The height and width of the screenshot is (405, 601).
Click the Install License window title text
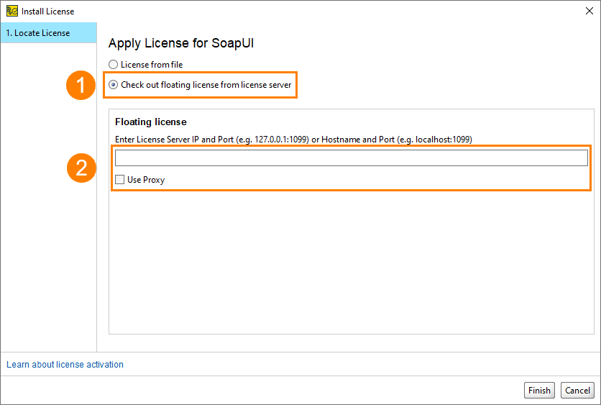48,12
